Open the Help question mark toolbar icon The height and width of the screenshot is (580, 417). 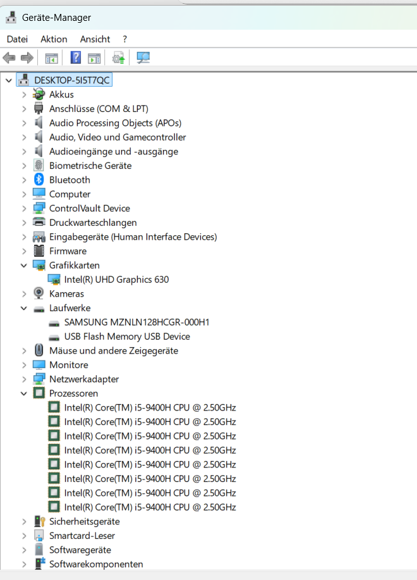tap(75, 58)
